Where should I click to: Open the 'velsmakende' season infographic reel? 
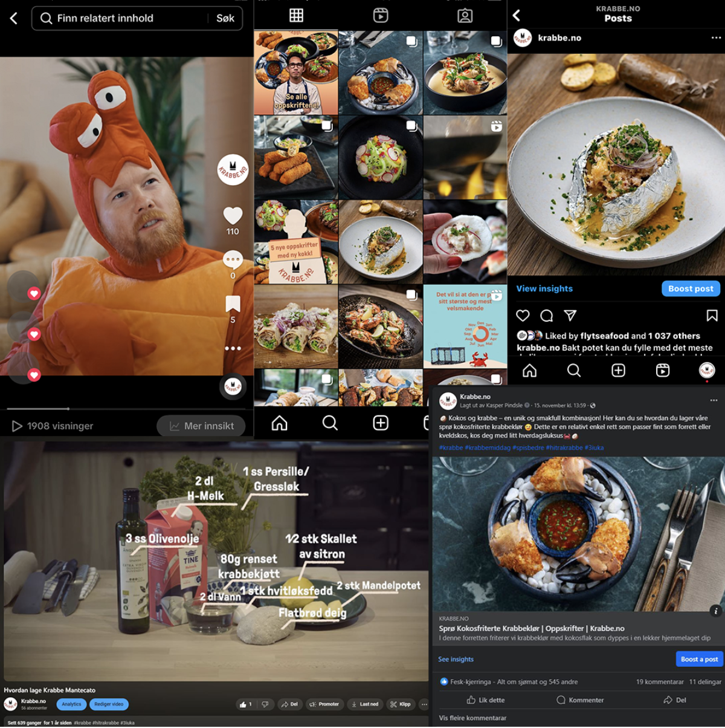click(465, 327)
